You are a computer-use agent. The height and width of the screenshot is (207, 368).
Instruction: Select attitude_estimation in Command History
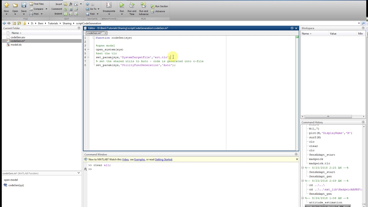(325, 202)
